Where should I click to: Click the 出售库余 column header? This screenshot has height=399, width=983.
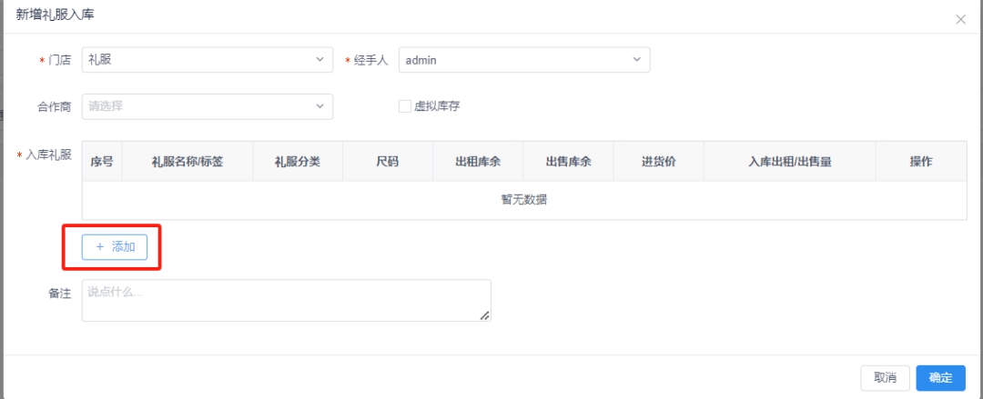coord(569,161)
